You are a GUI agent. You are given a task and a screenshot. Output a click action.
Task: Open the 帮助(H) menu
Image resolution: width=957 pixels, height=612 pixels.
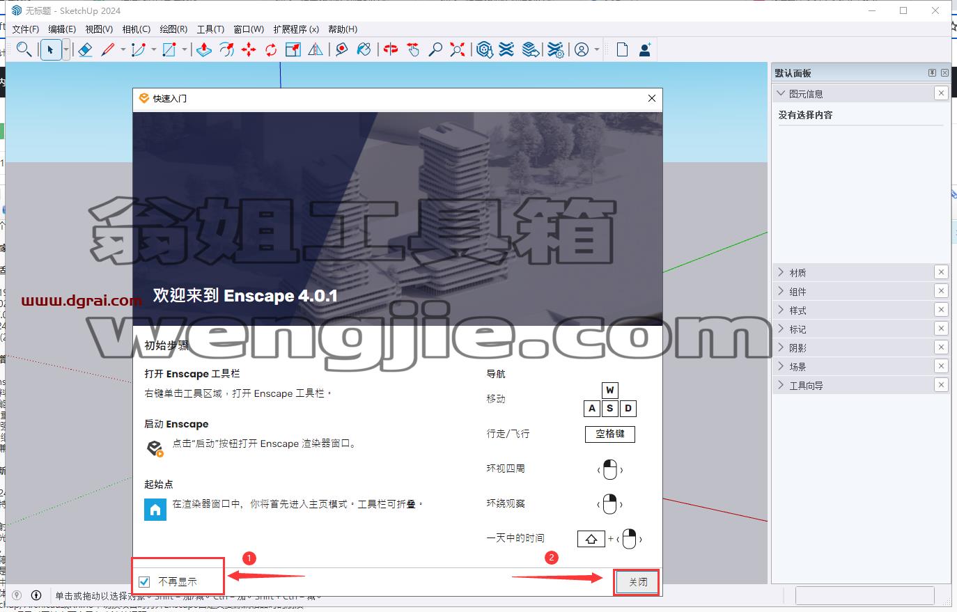343,29
